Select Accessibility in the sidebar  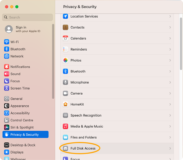tap(20, 113)
